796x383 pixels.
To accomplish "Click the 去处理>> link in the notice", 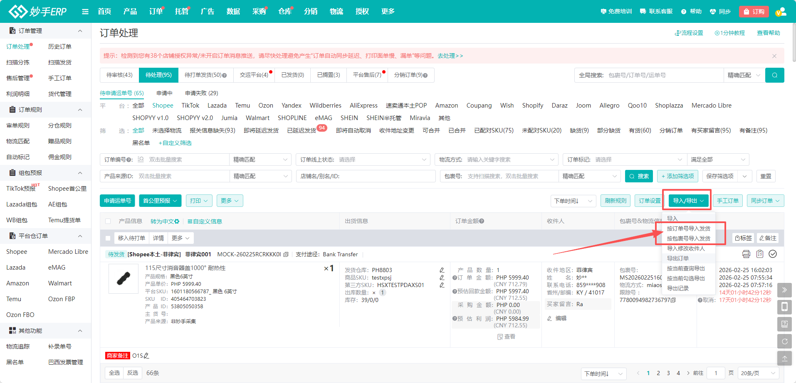I will [x=450, y=56].
